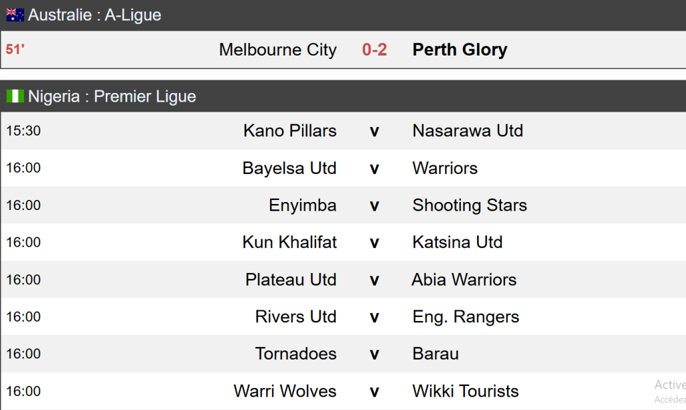The image size is (686, 410).
Task: Select Katsina Utd in the fixtures
Action: [x=458, y=242]
